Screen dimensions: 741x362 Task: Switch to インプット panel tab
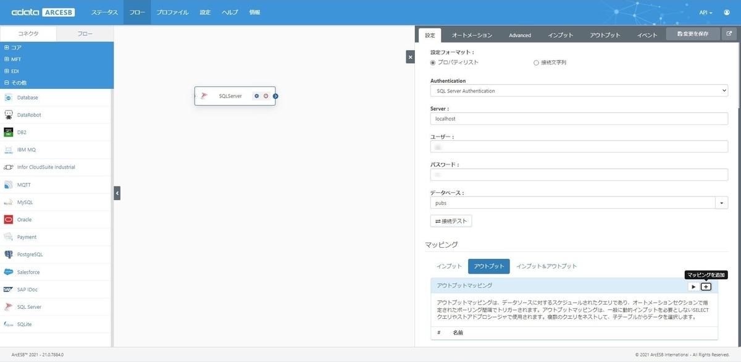pos(561,35)
